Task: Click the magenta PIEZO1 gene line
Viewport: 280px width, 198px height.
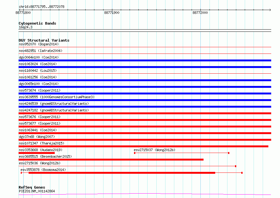Action: point(145,194)
